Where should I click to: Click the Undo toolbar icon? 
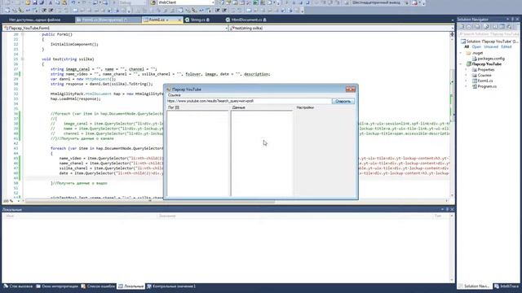point(73,2)
